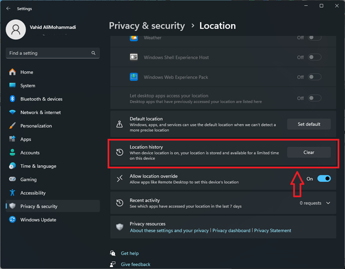Click the Get help chat icon
Viewport: 345px width, 269px height.
click(x=113, y=253)
